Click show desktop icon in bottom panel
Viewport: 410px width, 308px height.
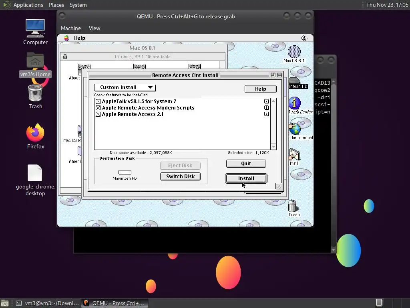[5, 303]
